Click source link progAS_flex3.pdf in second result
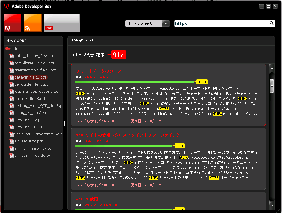The image size is (282, 213). (x=96, y=141)
